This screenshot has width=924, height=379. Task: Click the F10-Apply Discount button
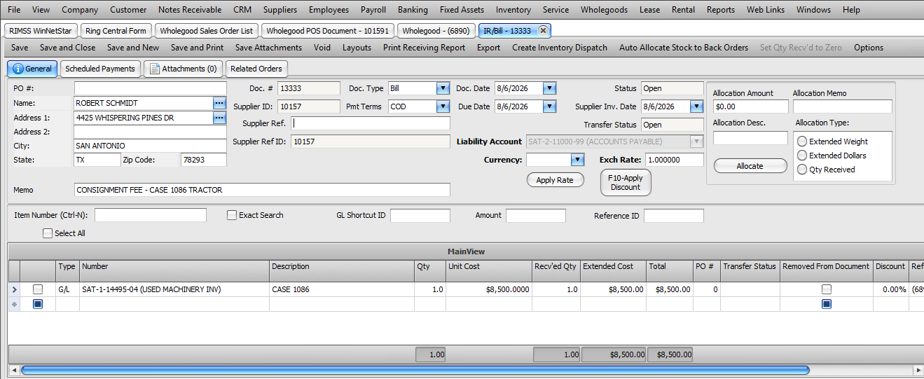click(x=626, y=183)
